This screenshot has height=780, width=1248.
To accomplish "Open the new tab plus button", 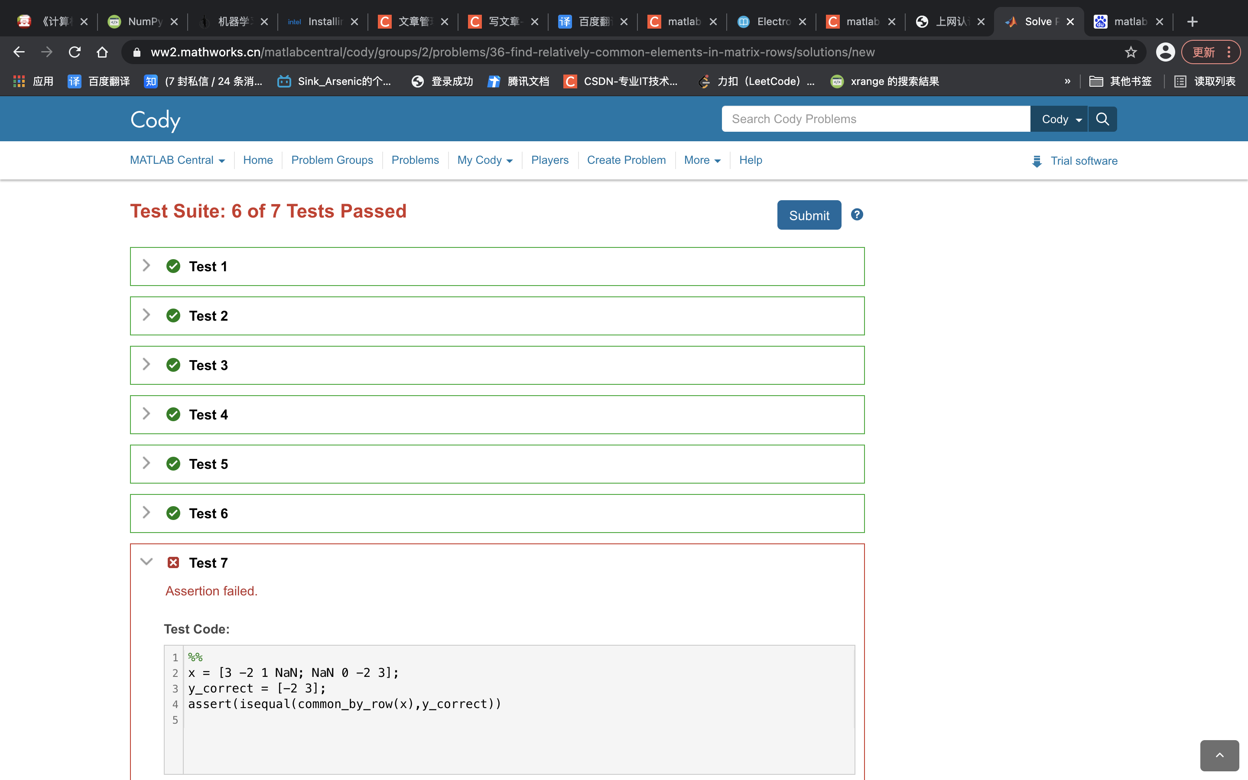I will 1192,22.
